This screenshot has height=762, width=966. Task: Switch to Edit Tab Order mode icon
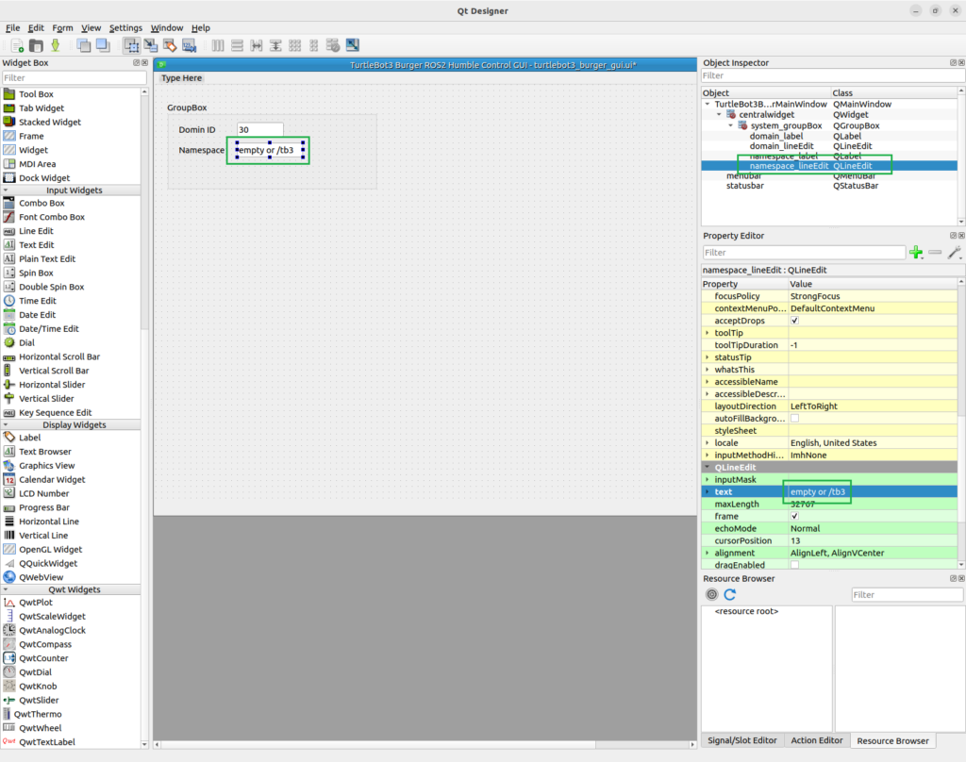pos(189,45)
